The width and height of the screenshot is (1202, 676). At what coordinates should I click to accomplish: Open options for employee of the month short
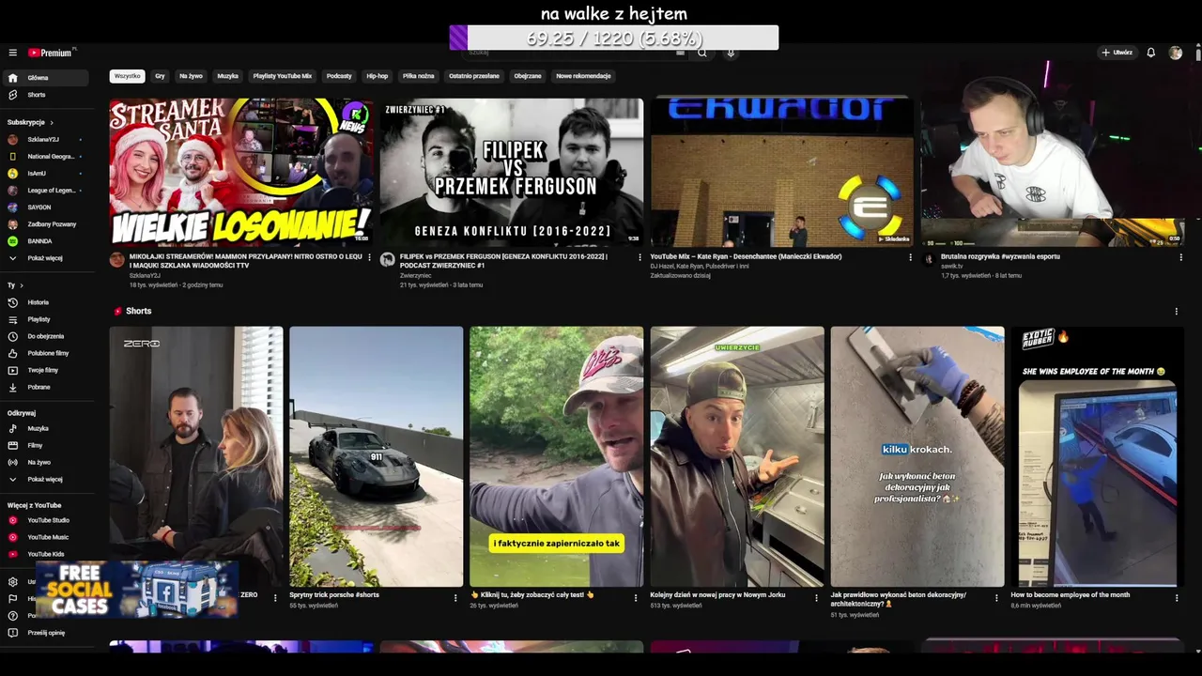tap(1177, 597)
